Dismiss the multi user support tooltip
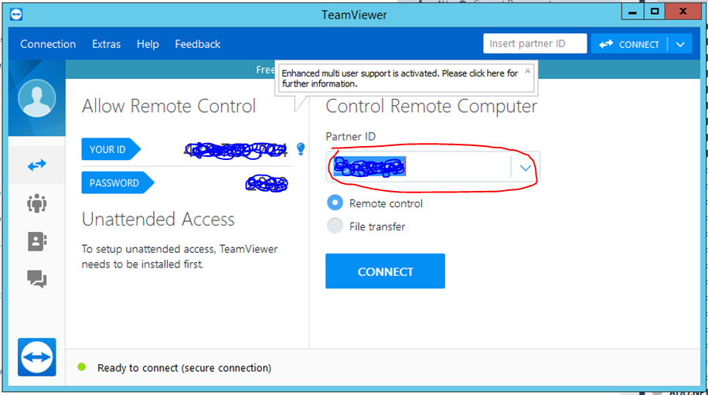The image size is (708, 395). click(x=527, y=71)
